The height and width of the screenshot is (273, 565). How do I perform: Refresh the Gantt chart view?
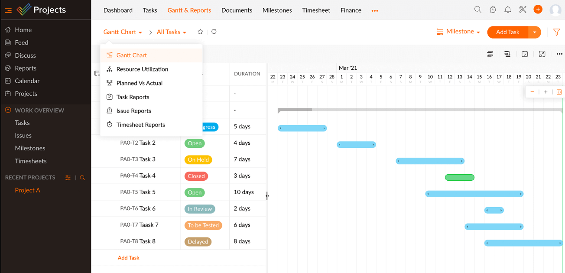click(x=214, y=32)
